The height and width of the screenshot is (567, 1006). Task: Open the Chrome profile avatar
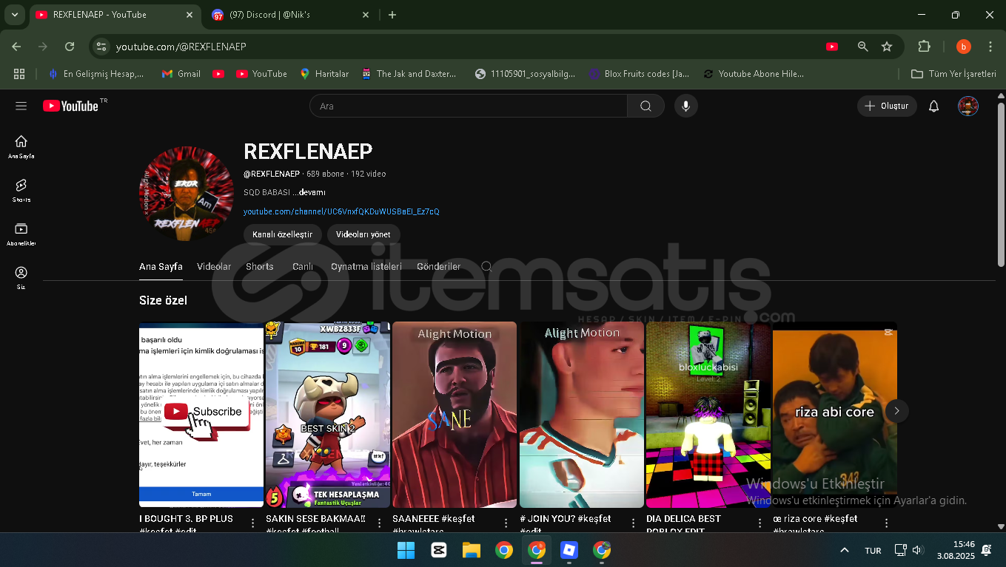point(963,46)
